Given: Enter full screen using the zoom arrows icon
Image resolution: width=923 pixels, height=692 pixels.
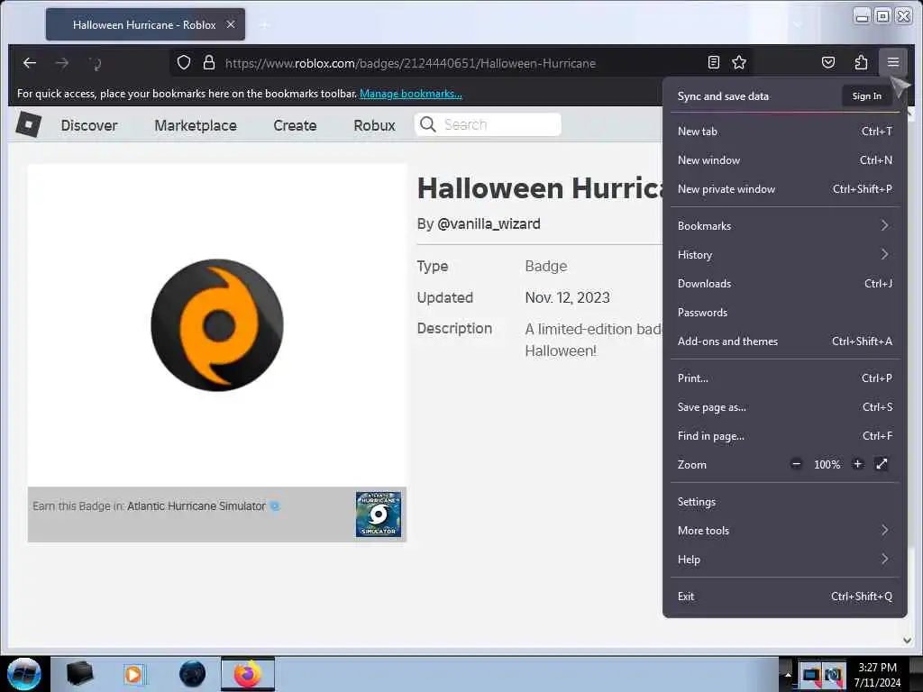Looking at the screenshot, I should [x=882, y=464].
